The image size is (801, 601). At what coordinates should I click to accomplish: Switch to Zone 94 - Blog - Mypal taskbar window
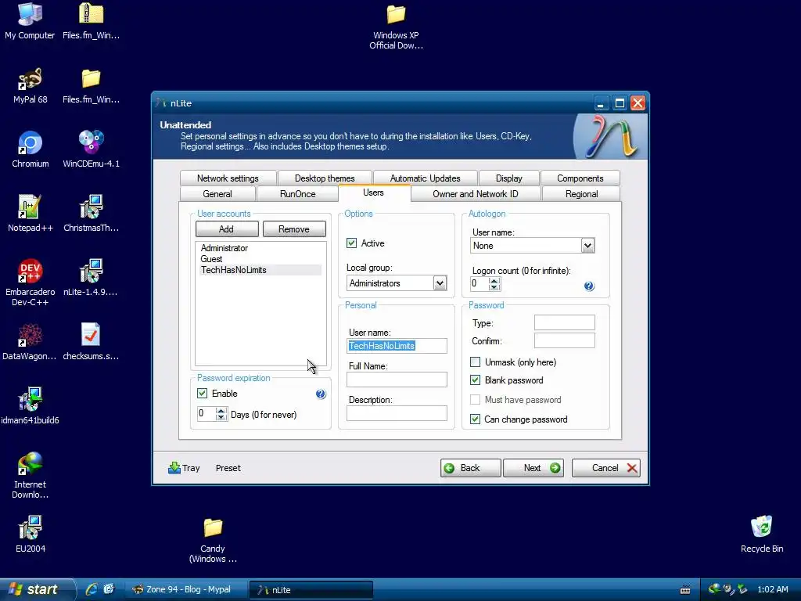coord(187,590)
